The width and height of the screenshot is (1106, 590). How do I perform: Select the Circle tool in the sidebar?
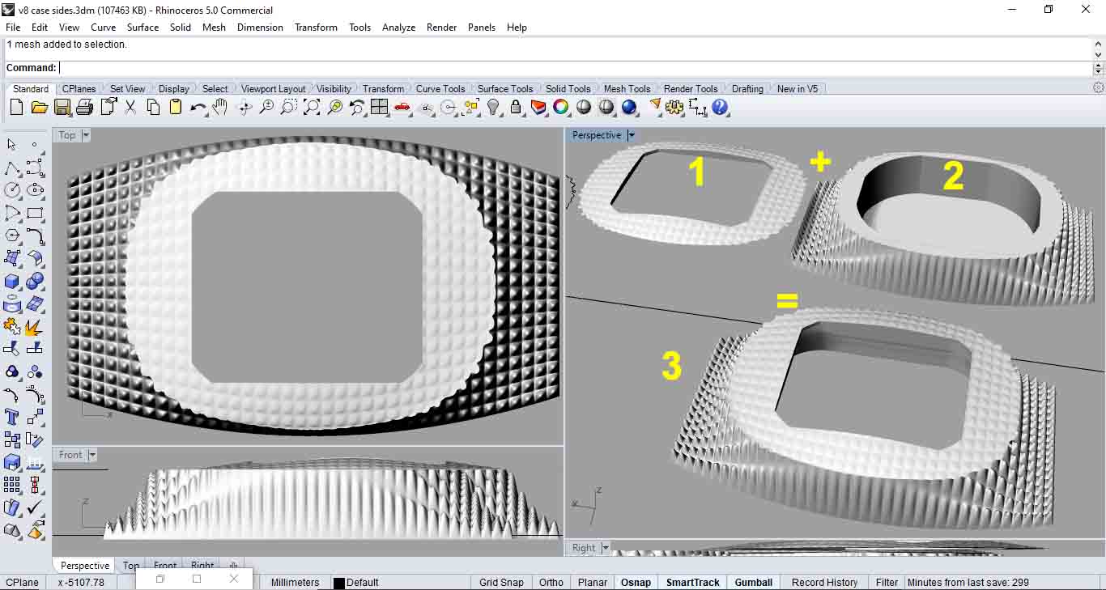click(12, 190)
